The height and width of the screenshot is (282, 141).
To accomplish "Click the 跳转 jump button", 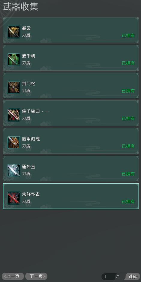I will pyautogui.click(x=133, y=276).
